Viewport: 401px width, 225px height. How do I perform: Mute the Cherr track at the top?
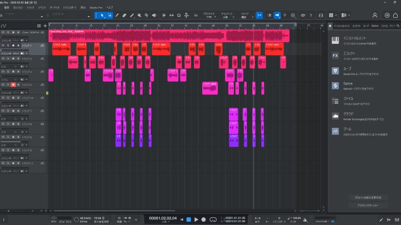pos(3,32)
